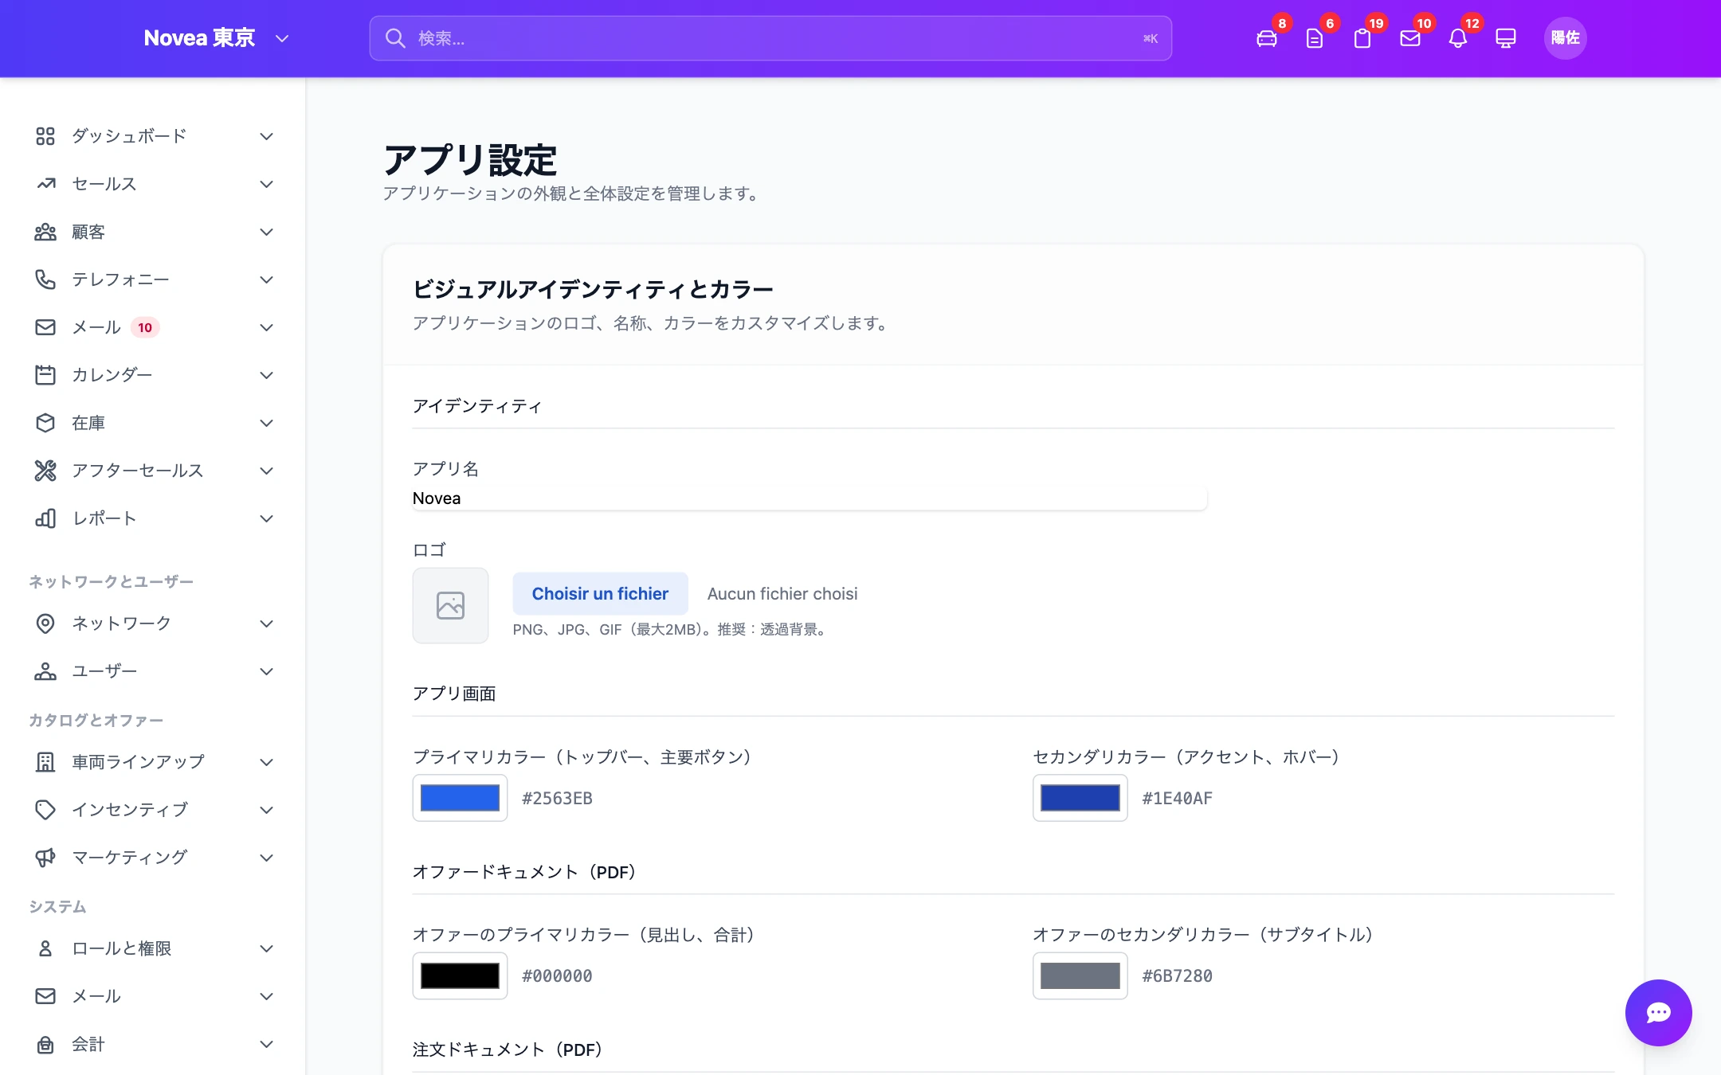Open the ロールと権限 menu item

point(153,948)
